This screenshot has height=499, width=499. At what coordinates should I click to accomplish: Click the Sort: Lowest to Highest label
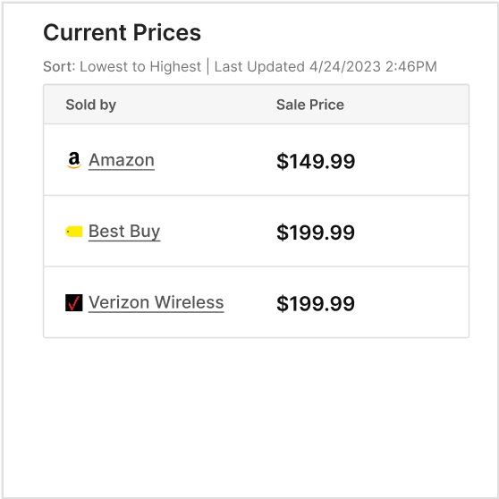[x=122, y=67]
